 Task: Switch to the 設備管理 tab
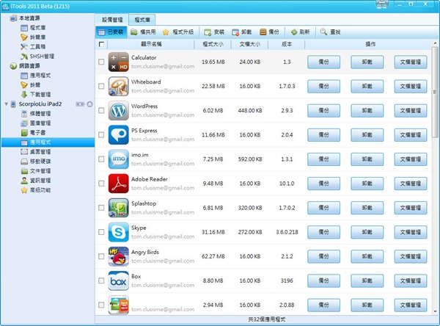(x=112, y=20)
